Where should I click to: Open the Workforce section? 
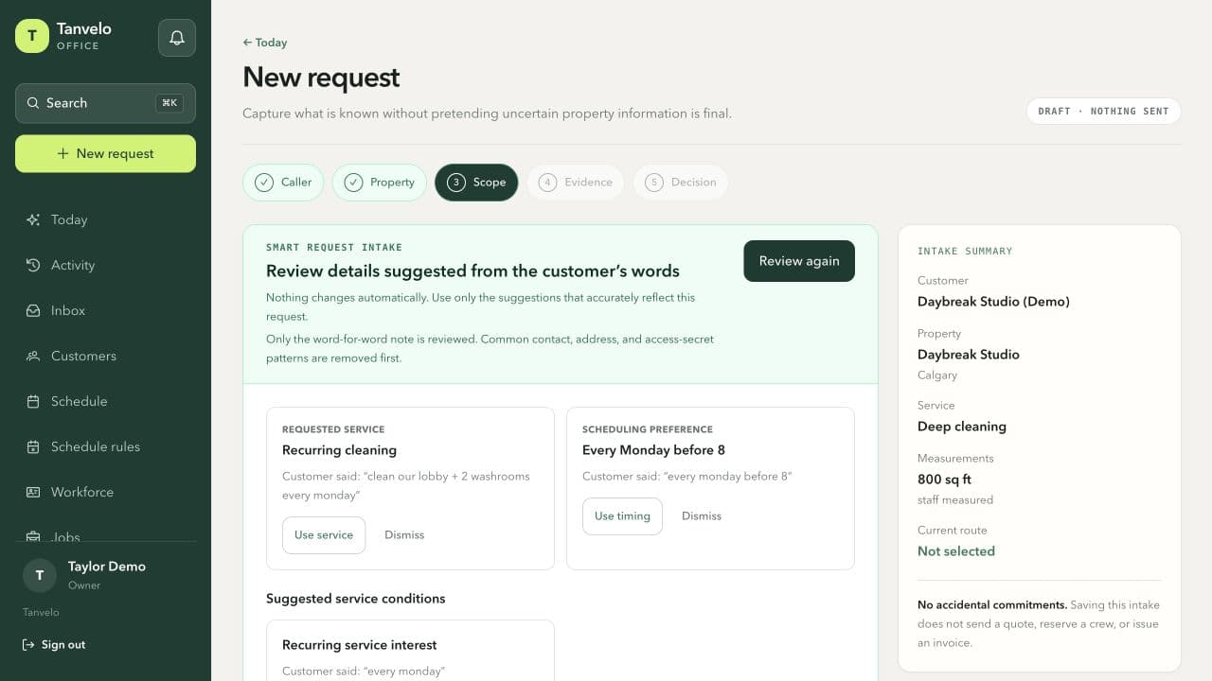(105, 492)
